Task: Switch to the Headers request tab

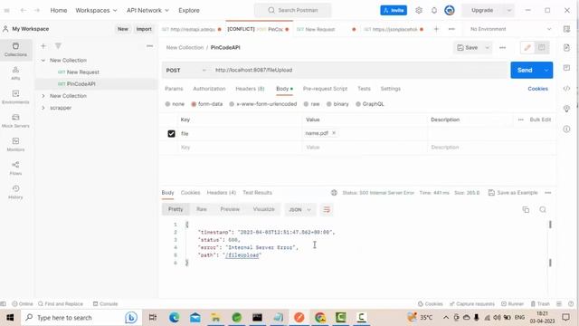Action: (250, 89)
